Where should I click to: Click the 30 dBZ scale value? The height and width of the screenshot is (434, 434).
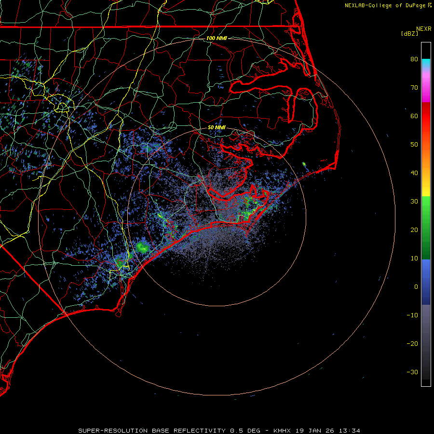[414, 202]
